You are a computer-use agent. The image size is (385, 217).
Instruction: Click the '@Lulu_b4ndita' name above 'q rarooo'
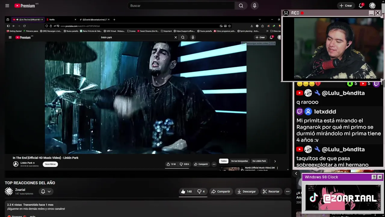point(343,93)
